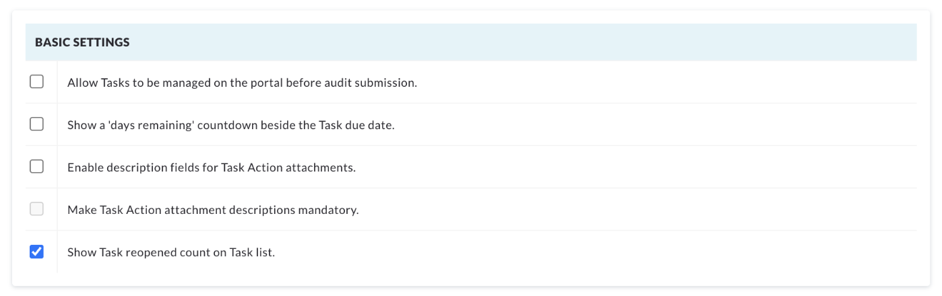Click the BASIC SETTINGS section heading
Viewport: 942px width, 296px height.
click(82, 42)
